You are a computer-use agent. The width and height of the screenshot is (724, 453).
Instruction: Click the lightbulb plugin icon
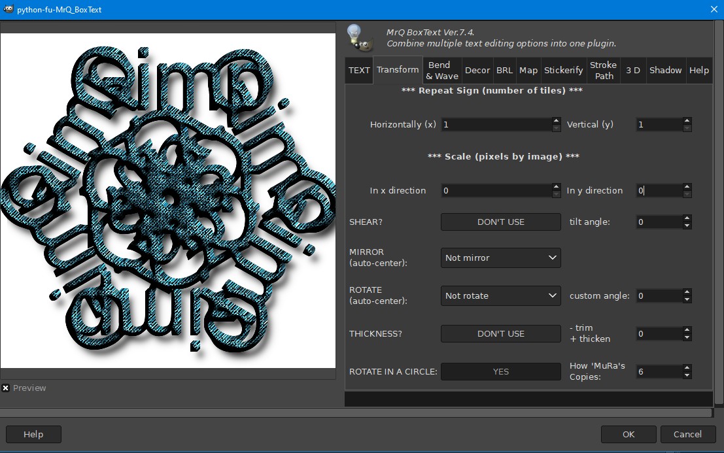pos(360,37)
